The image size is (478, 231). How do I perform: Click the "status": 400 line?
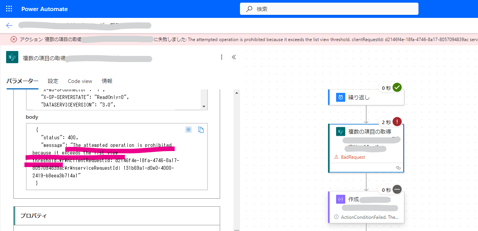(60, 137)
